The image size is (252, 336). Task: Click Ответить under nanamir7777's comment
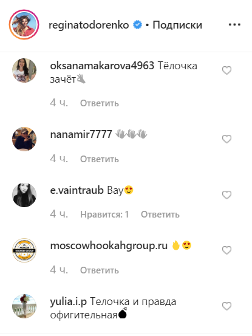point(100,159)
